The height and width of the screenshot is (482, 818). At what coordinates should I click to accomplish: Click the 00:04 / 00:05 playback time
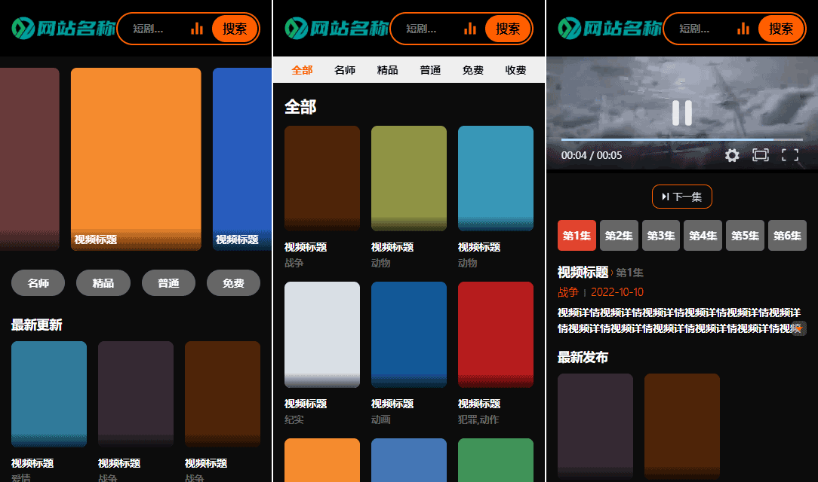click(592, 155)
